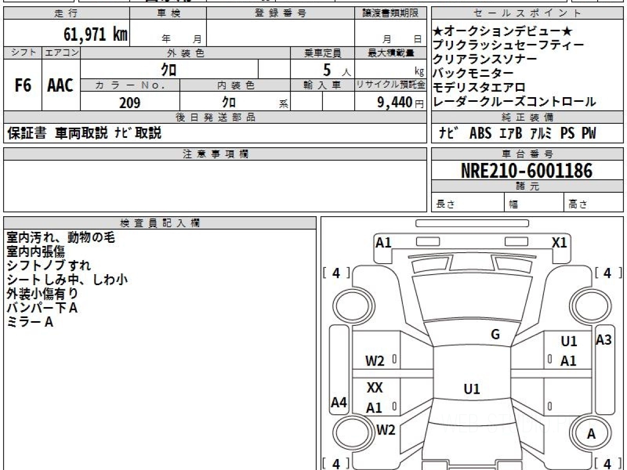Click the XX mark on the door panel
627x470 pixels.
(375, 388)
